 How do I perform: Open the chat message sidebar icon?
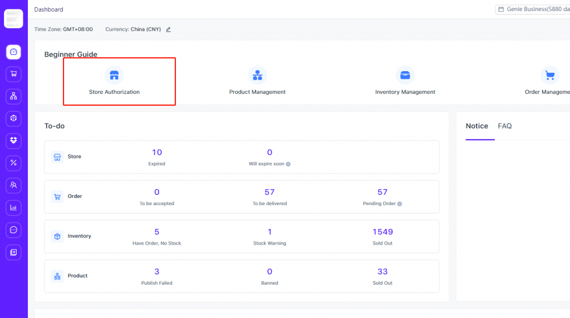tap(13, 230)
